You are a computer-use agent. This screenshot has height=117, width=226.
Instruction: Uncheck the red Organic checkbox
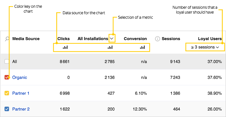click(x=7, y=77)
